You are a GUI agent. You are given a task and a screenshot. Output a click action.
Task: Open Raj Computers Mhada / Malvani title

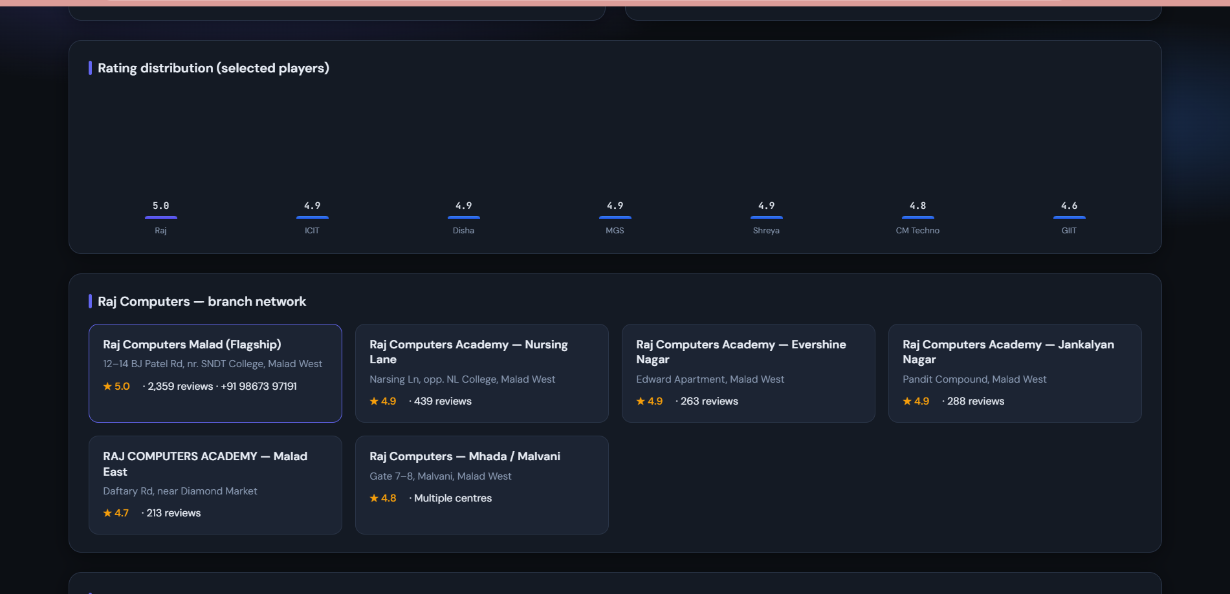coord(465,456)
